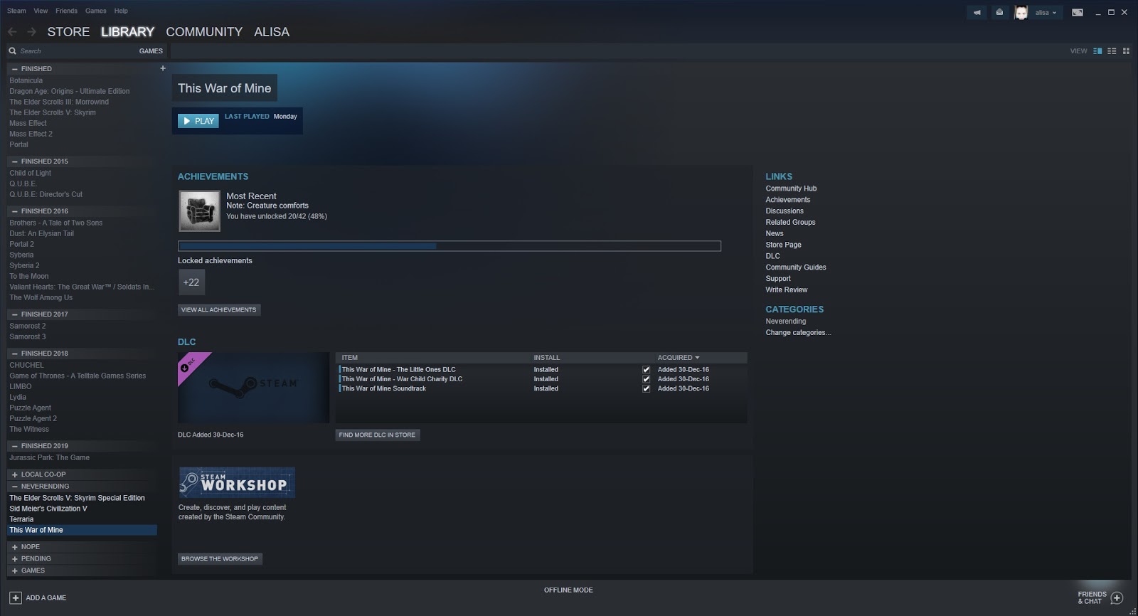
Task: Click Find More DLC in Store
Action: pyautogui.click(x=377, y=435)
